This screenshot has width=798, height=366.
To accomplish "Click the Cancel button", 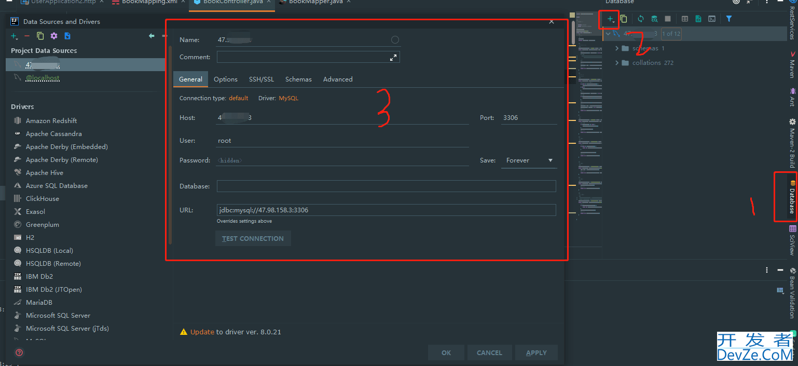I will coord(489,353).
